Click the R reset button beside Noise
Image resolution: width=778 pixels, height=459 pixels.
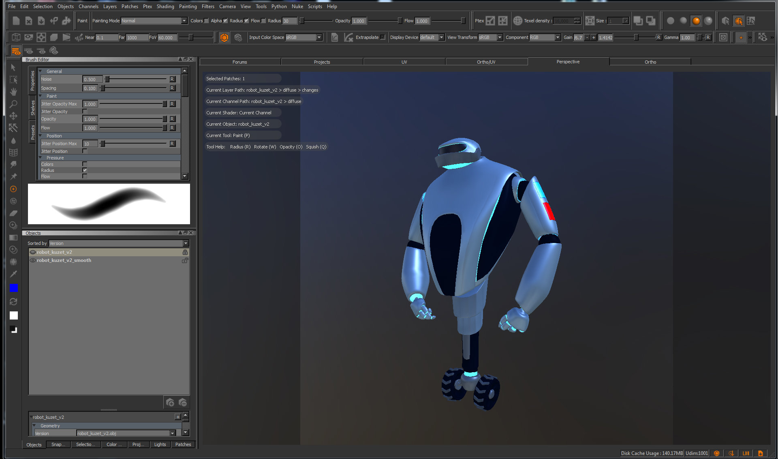tap(172, 79)
